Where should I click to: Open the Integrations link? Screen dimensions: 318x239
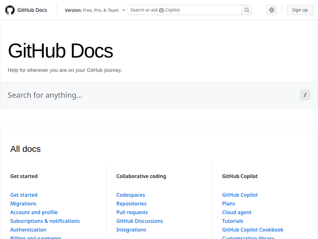(x=131, y=230)
